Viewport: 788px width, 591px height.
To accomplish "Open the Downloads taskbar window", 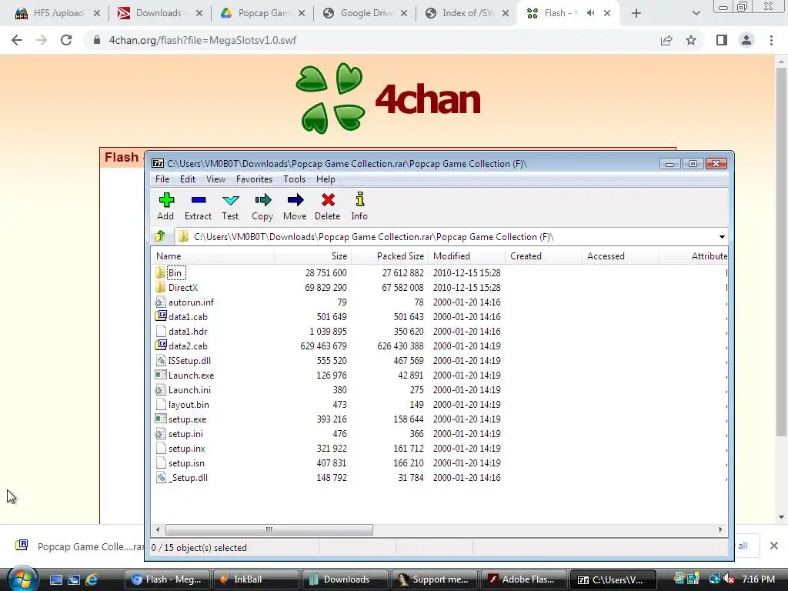I will [x=346, y=580].
